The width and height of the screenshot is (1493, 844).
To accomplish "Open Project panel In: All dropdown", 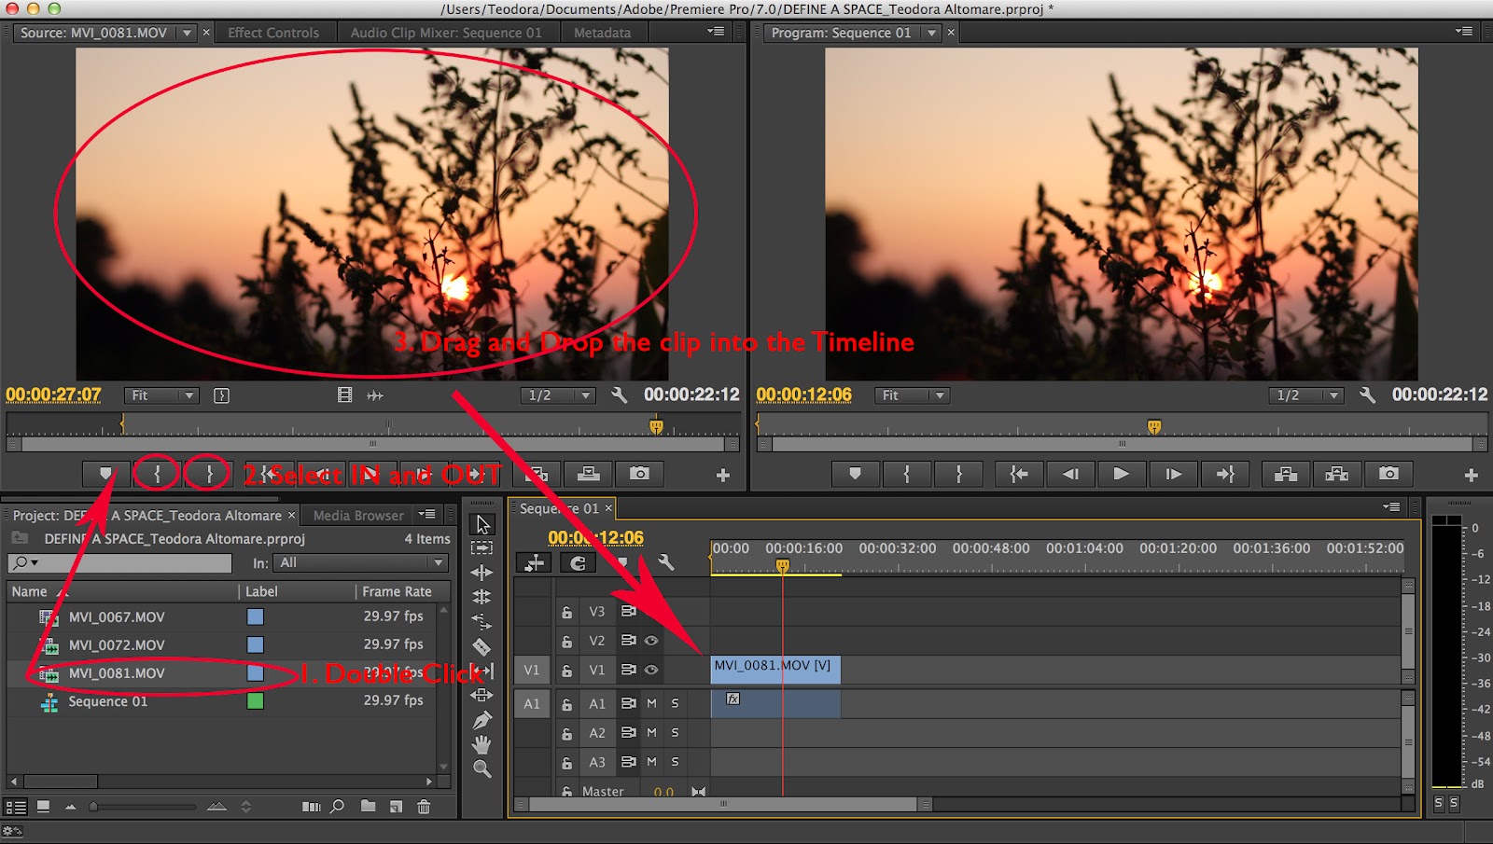I will click(x=360, y=562).
